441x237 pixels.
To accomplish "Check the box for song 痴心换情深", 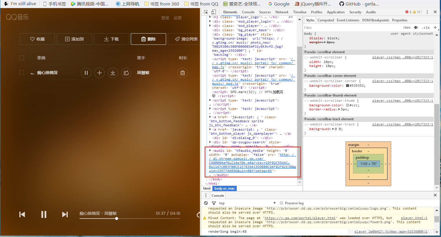I will coord(22,73).
